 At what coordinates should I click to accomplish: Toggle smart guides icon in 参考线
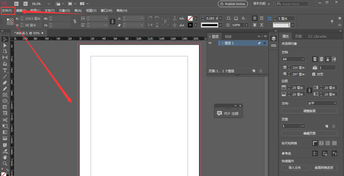(334, 153)
